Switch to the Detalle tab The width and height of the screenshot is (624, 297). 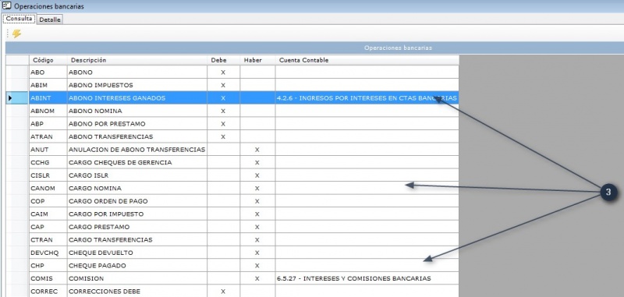[50, 19]
